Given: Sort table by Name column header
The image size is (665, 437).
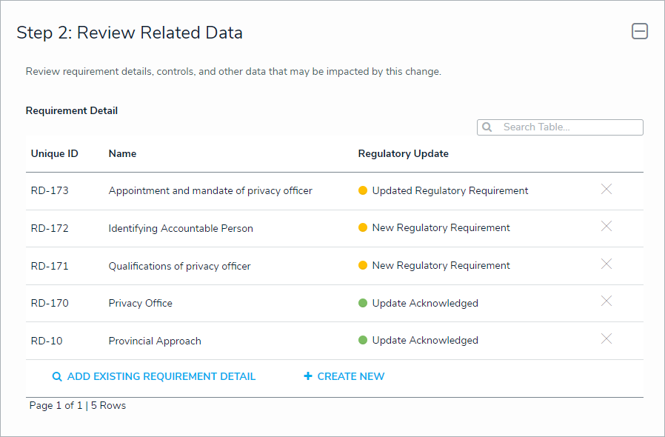Looking at the screenshot, I should [x=122, y=154].
